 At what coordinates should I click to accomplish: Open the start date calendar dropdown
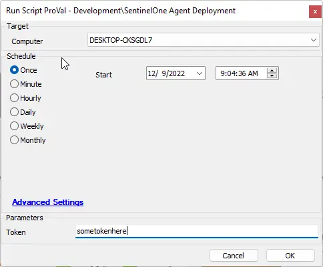pos(200,73)
